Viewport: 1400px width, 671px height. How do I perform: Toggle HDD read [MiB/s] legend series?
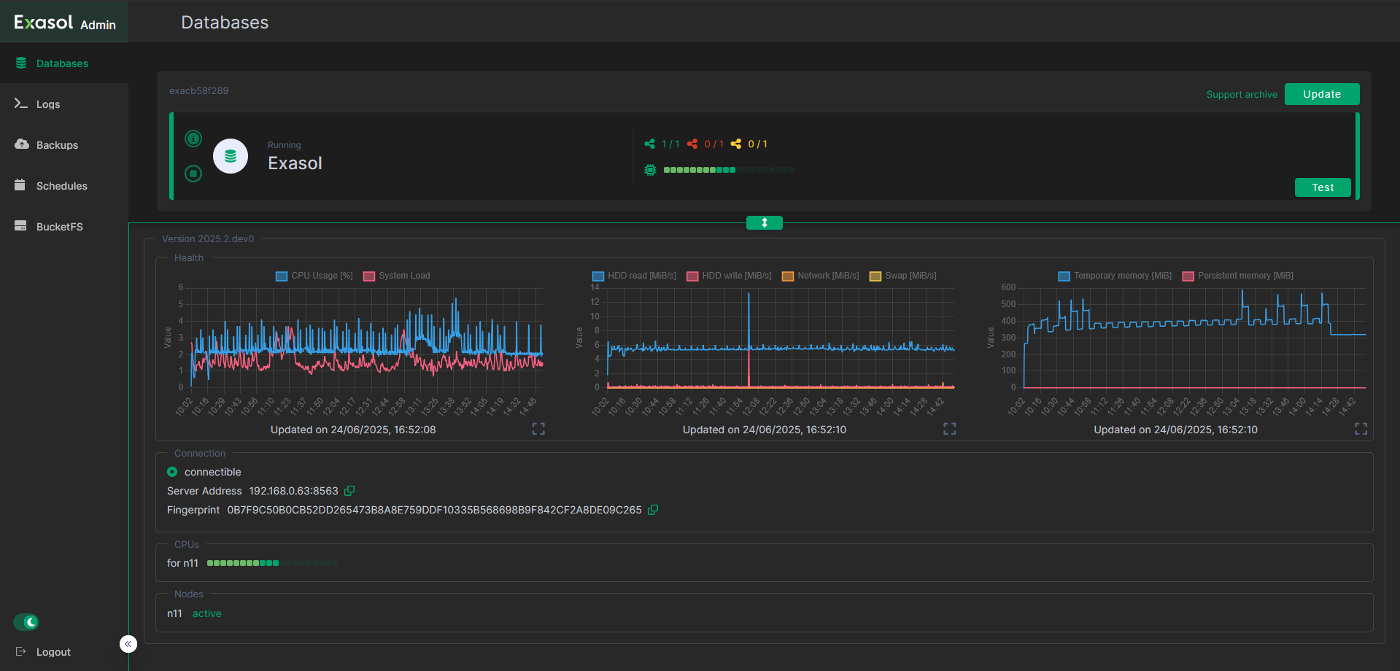[634, 276]
